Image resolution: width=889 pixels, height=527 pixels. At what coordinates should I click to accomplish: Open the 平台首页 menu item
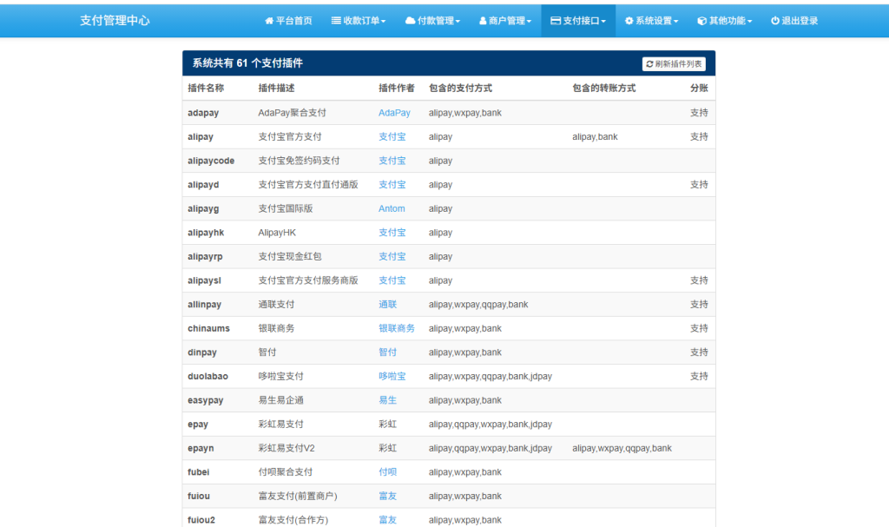(288, 21)
